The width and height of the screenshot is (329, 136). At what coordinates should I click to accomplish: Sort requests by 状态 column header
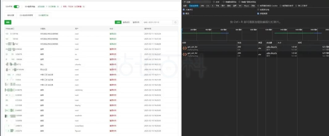(239, 42)
